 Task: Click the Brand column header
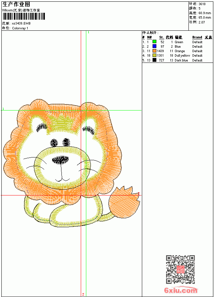(x=197, y=37)
